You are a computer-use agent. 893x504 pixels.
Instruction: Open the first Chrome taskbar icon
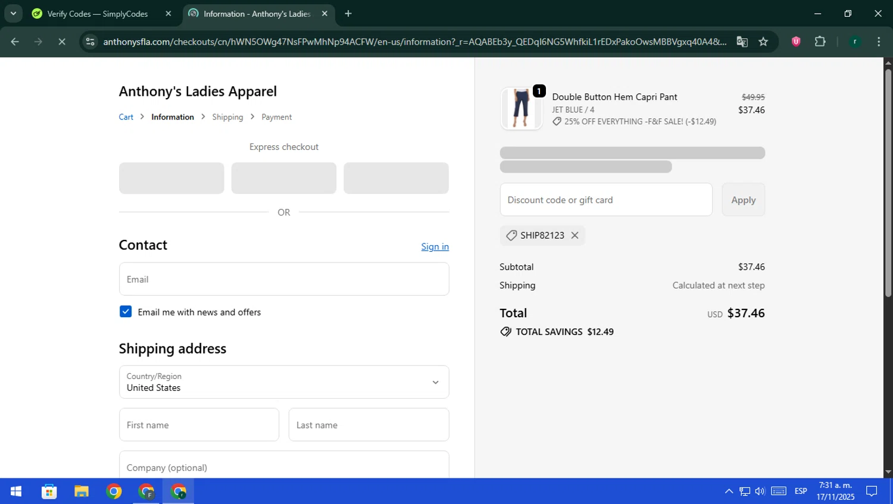tap(114, 492)
